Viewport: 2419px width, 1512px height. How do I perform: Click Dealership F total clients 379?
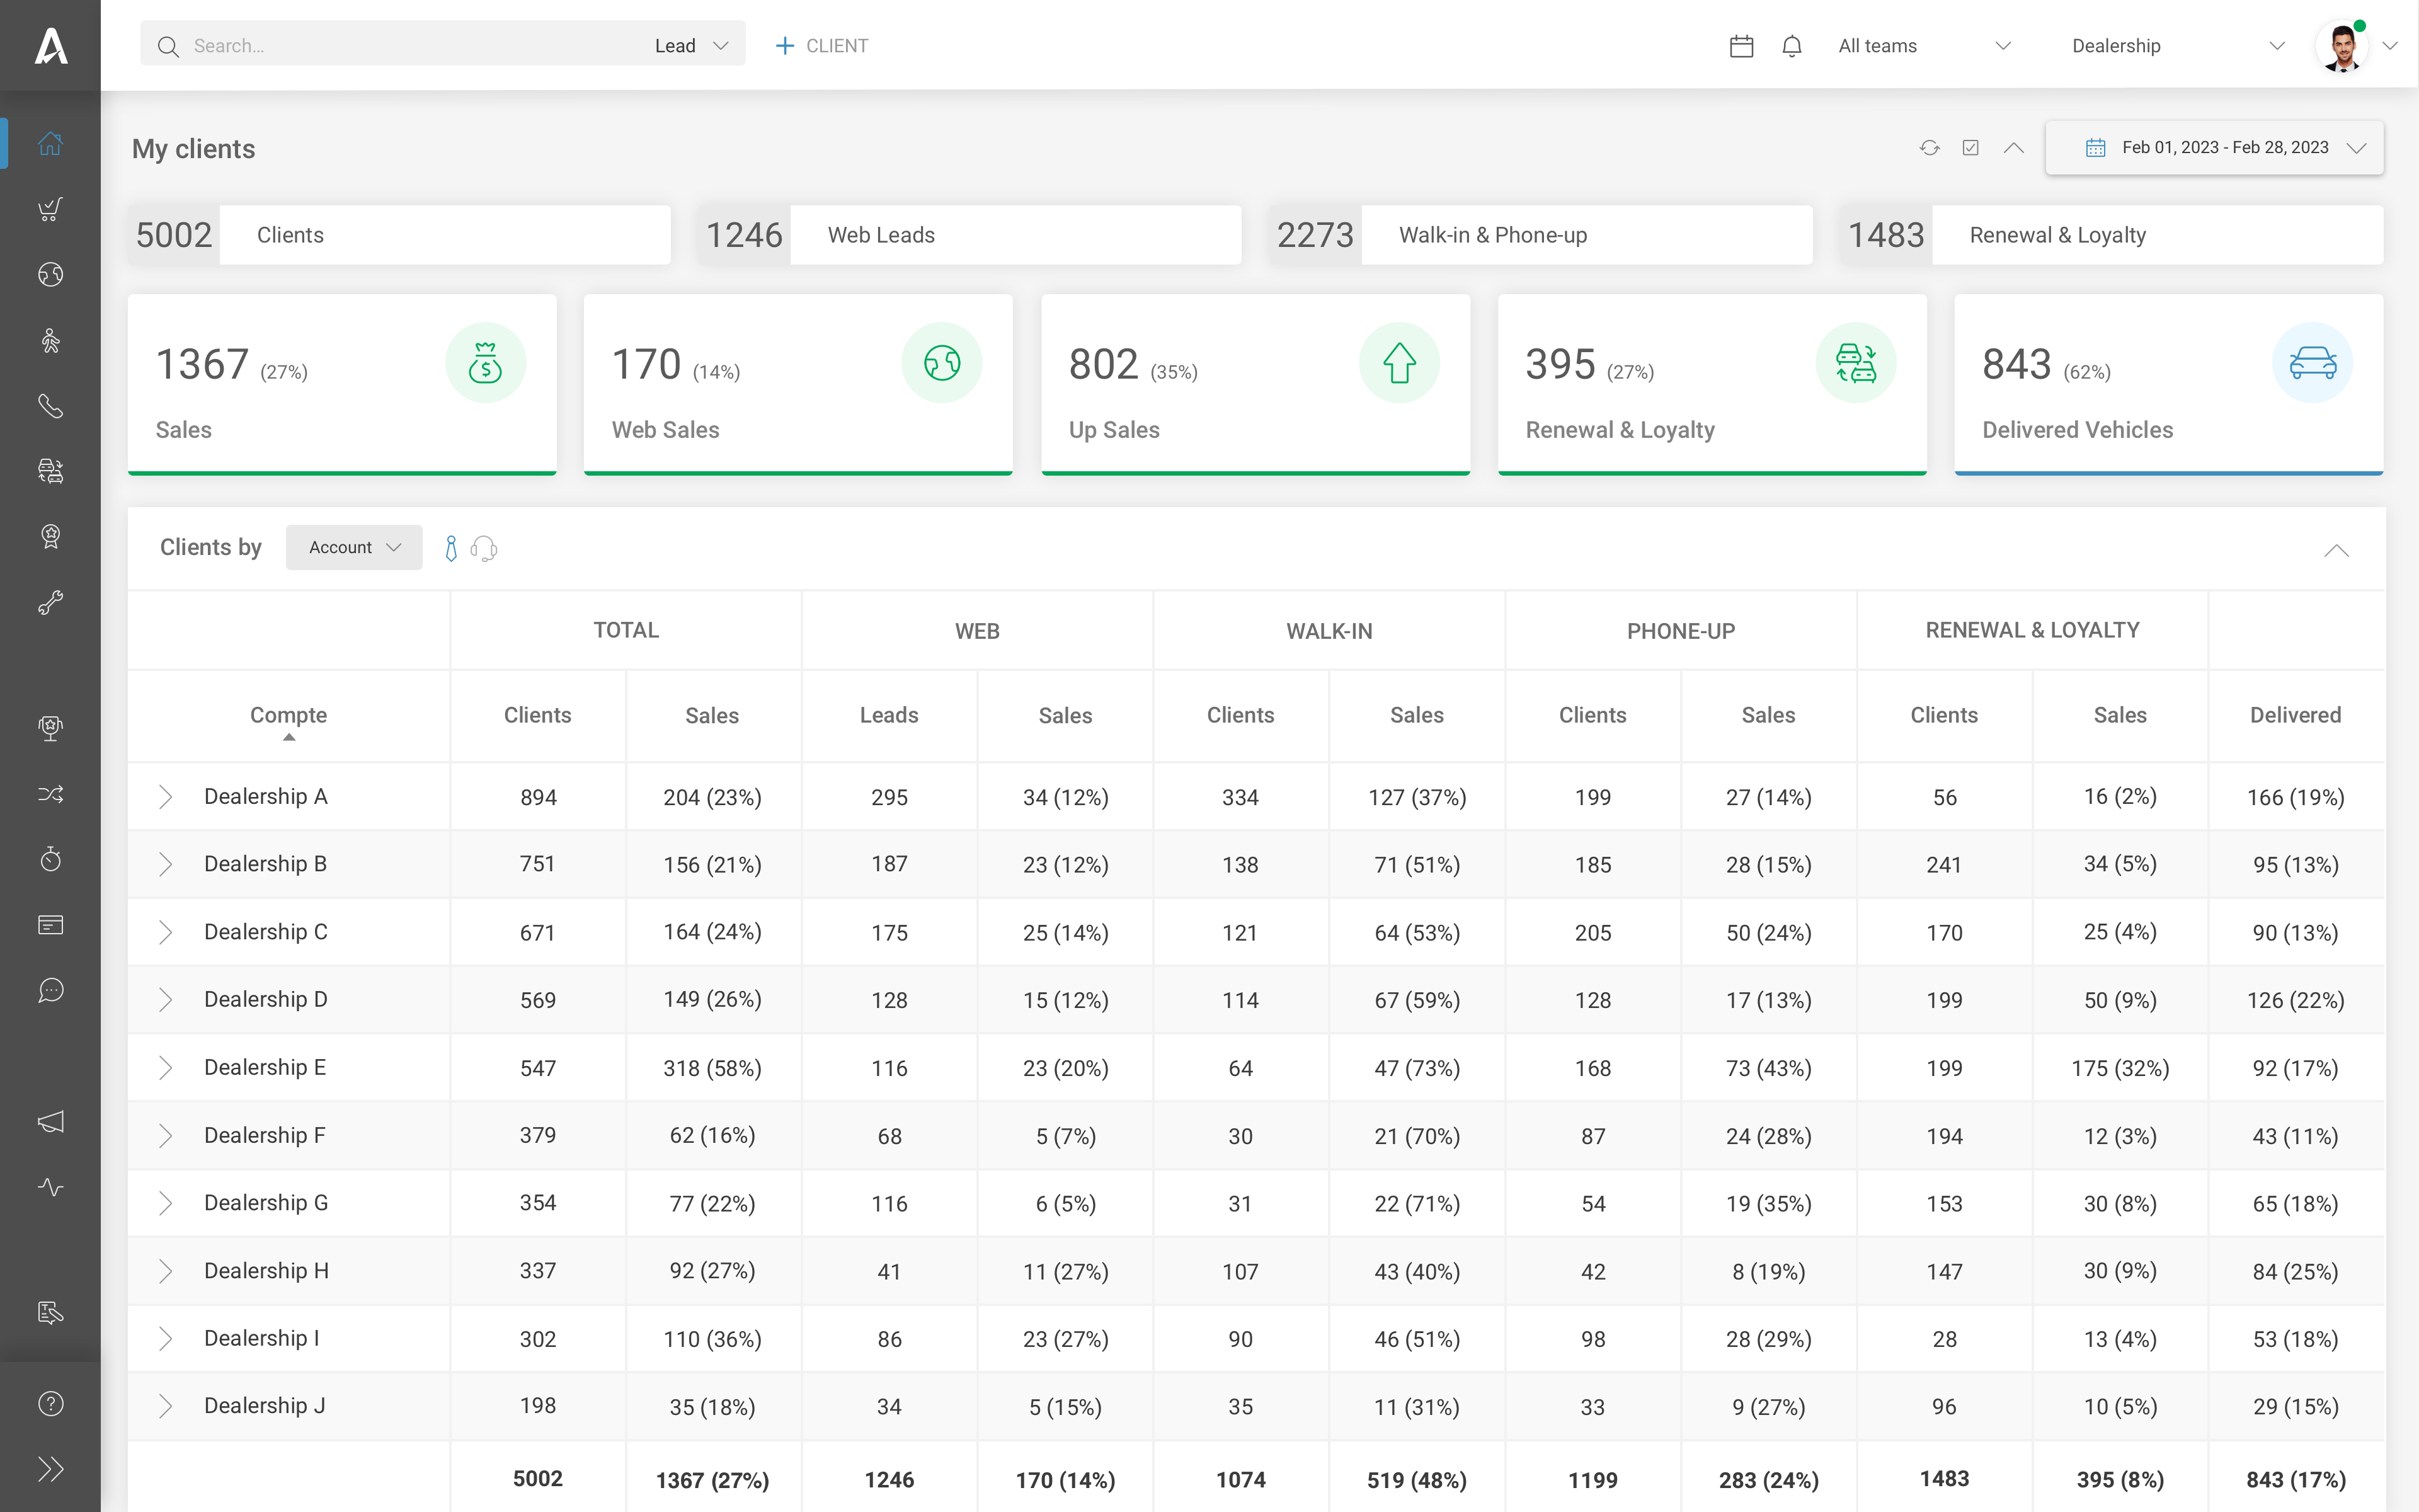[x=538, y=1136]
